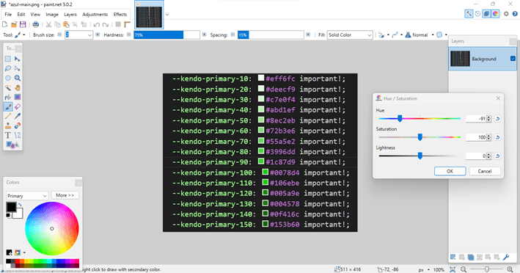
Task: Open the File menu
Action: point(8,14)
